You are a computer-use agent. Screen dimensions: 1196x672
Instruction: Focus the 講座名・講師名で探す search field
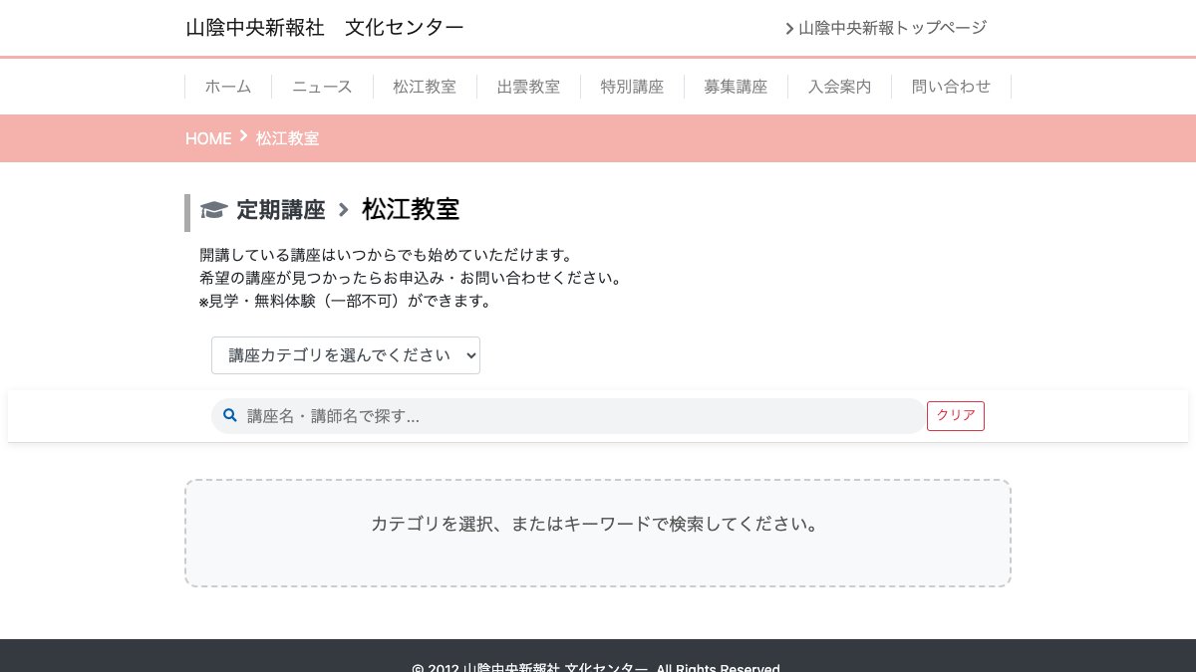(x=568, y=416)
